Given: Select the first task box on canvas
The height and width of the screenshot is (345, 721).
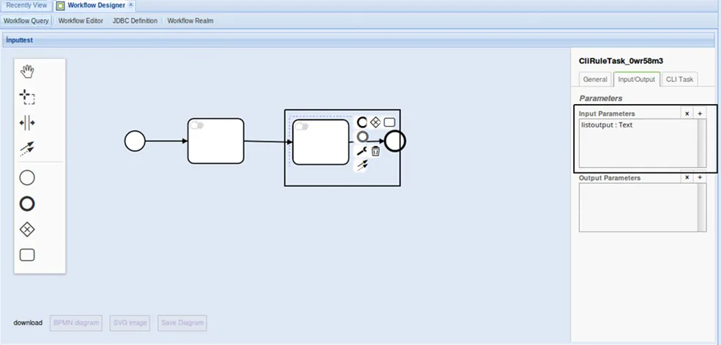Looking at the screenshot, I should click(215, 141).
